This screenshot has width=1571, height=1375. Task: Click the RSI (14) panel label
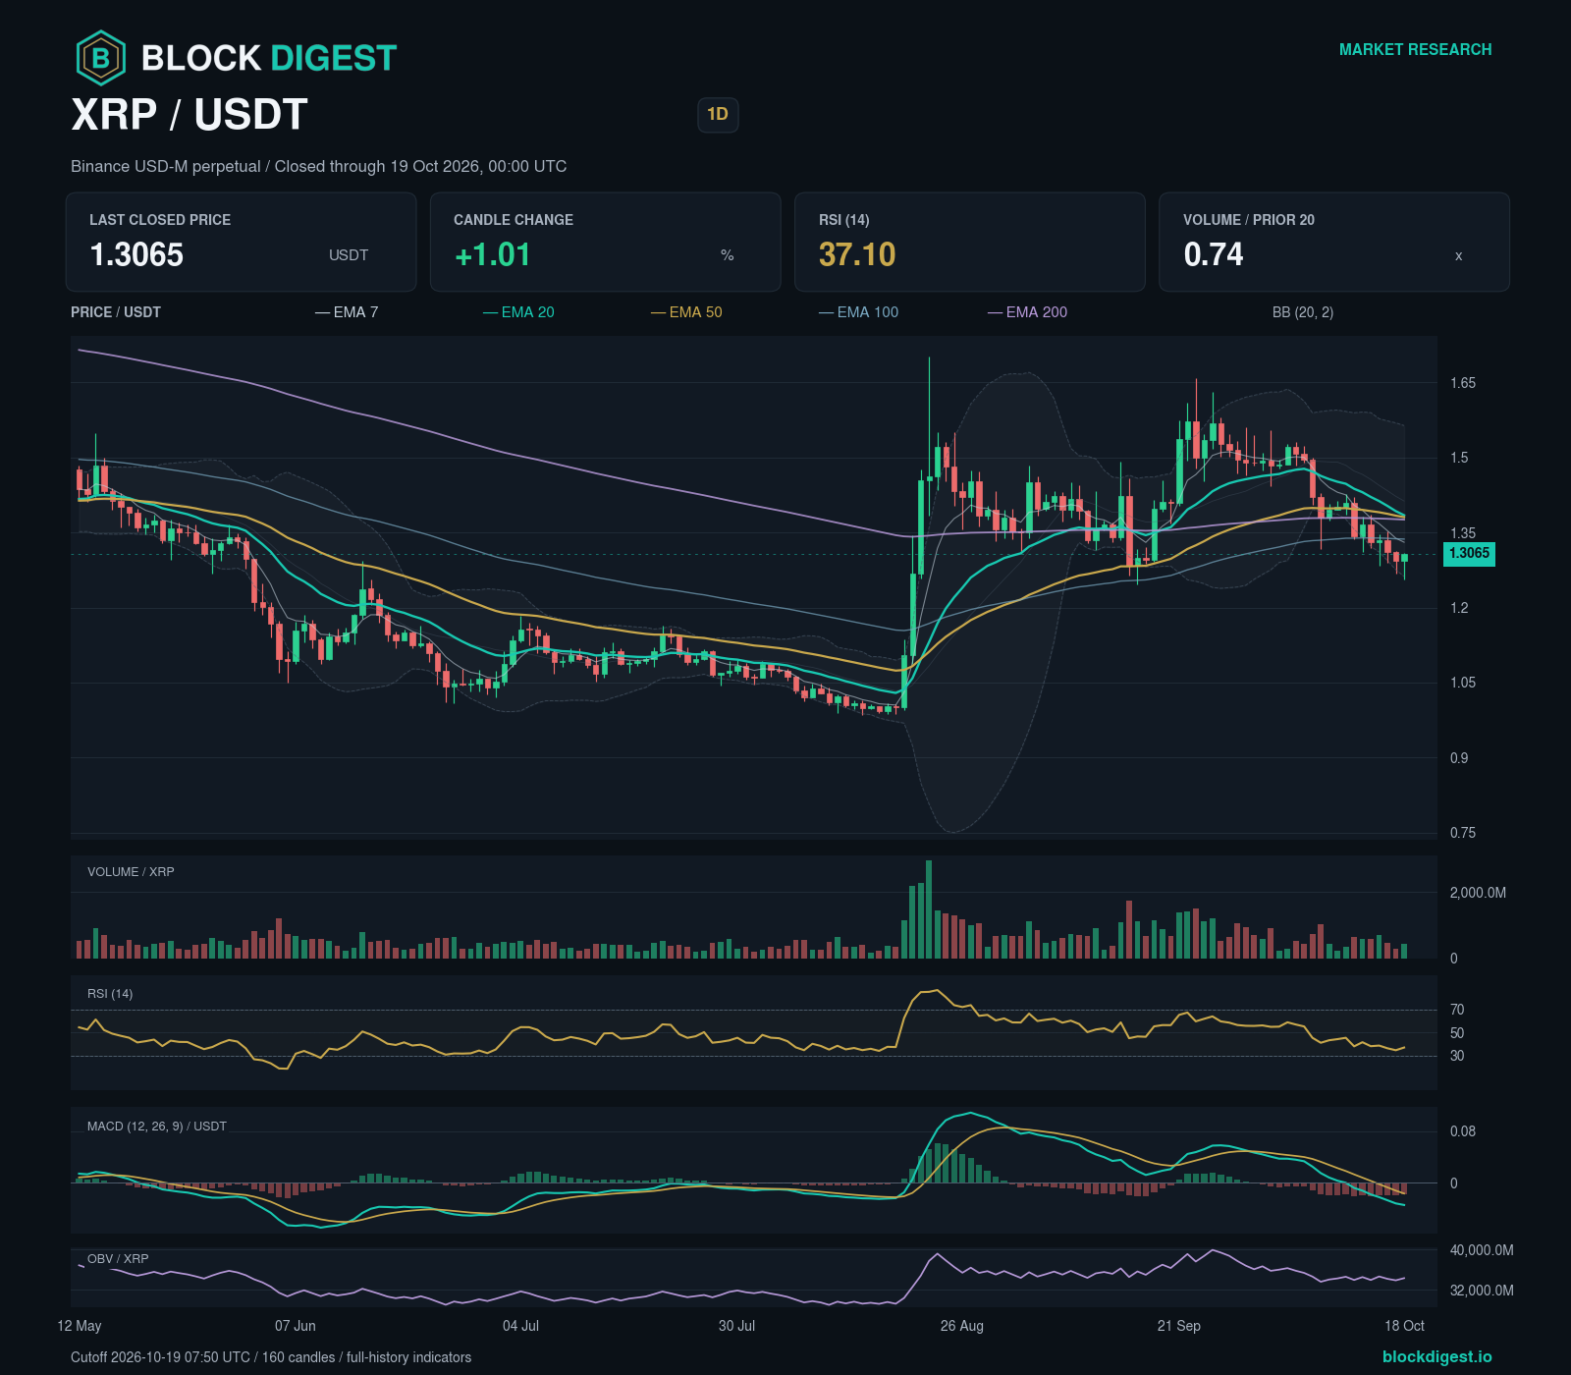tap(110, 994)
